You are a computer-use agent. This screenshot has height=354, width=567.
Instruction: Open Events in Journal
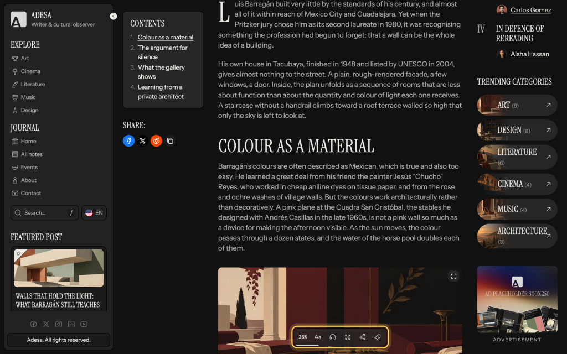pyautogui.click(x=24, y=167)
